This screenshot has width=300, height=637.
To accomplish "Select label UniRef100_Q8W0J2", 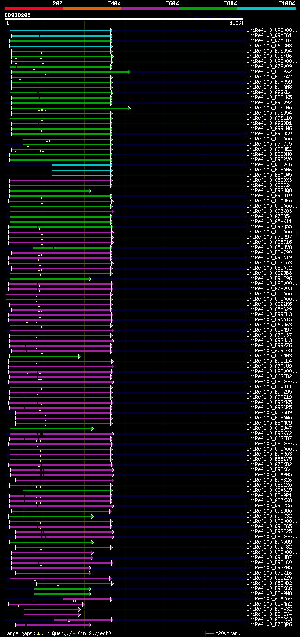I will pyautogui.click(x=269, y=268).
